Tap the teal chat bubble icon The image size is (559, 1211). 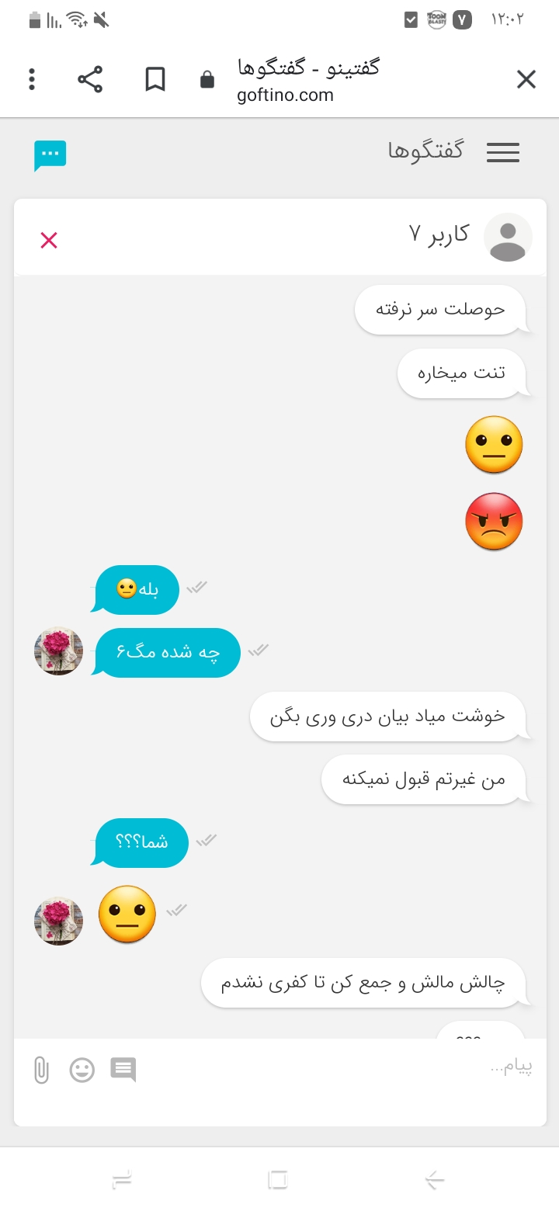point(50,155)
